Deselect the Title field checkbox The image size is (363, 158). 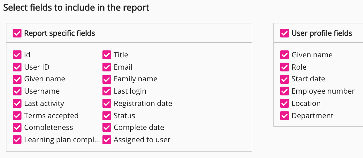click(107, 55)
